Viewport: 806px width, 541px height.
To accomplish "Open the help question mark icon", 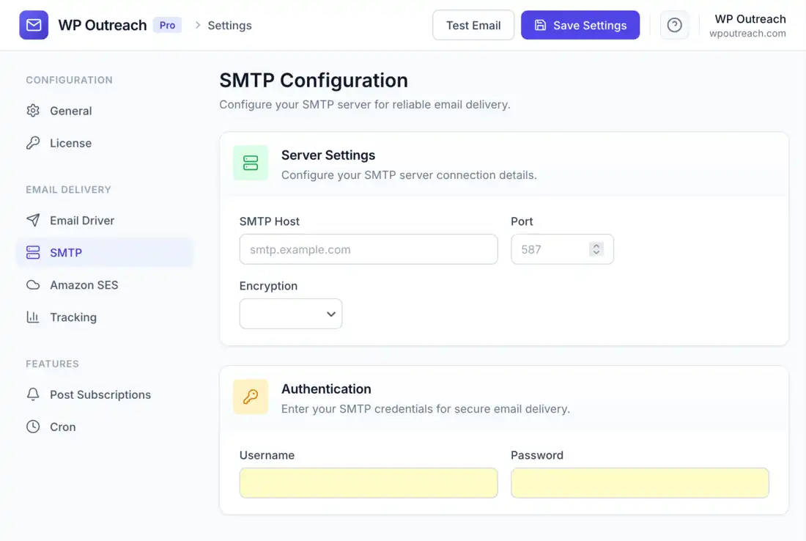I will (x=674, y=24).
